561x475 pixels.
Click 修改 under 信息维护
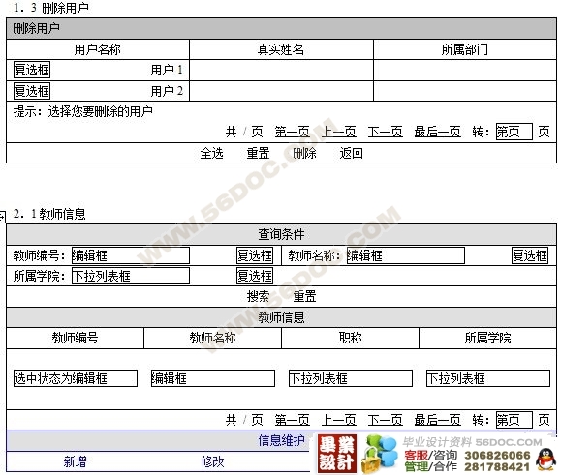point(212,461)
